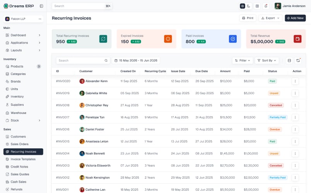Click the Expired Invoices alert icon
311x193 pixels.
point(168,39)
